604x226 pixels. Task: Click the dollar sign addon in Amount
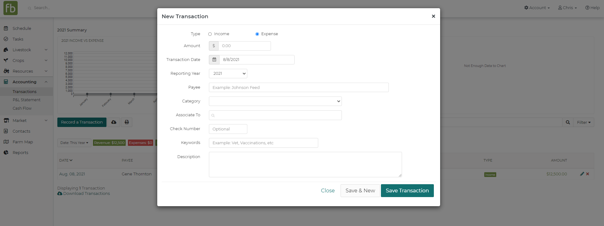(x=214, y=46)
